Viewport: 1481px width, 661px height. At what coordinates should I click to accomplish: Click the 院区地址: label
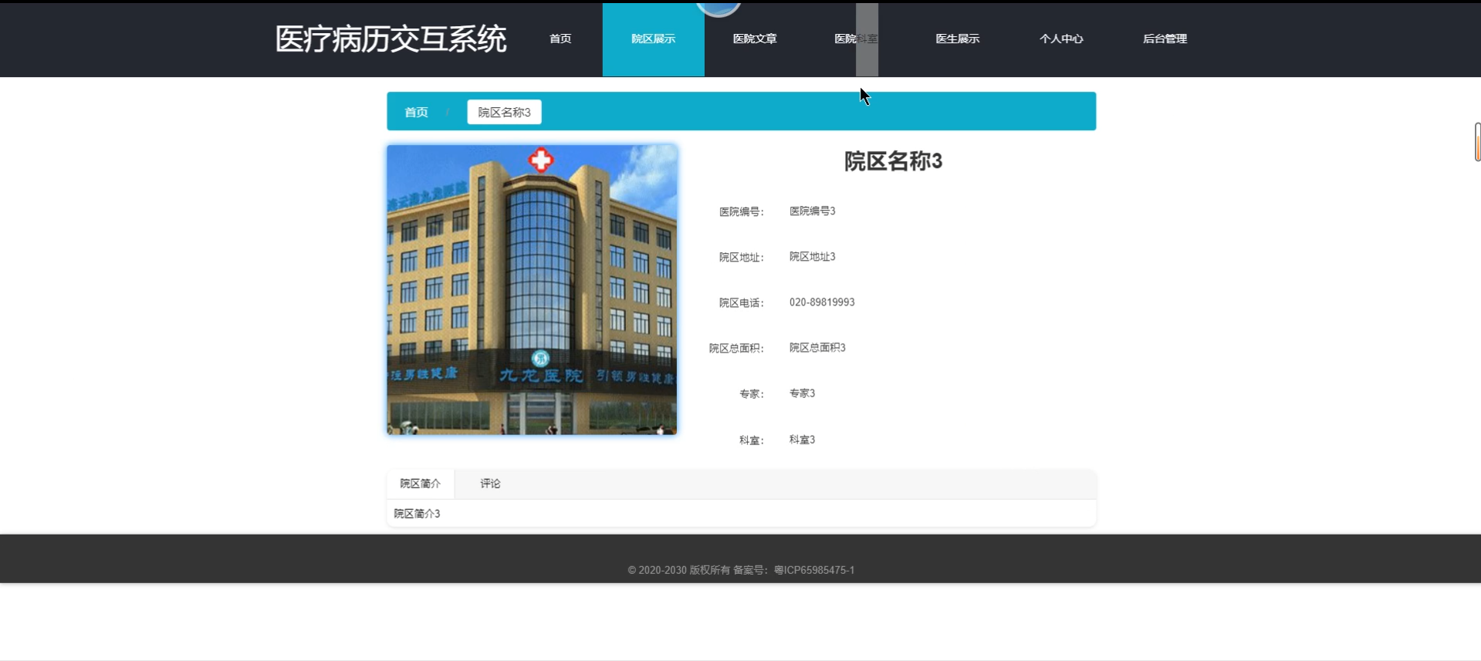[x=742, y=258]
